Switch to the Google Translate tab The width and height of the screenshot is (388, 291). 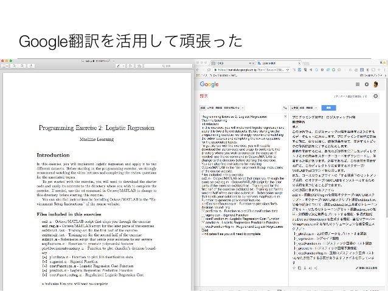(x=278, y=63)
